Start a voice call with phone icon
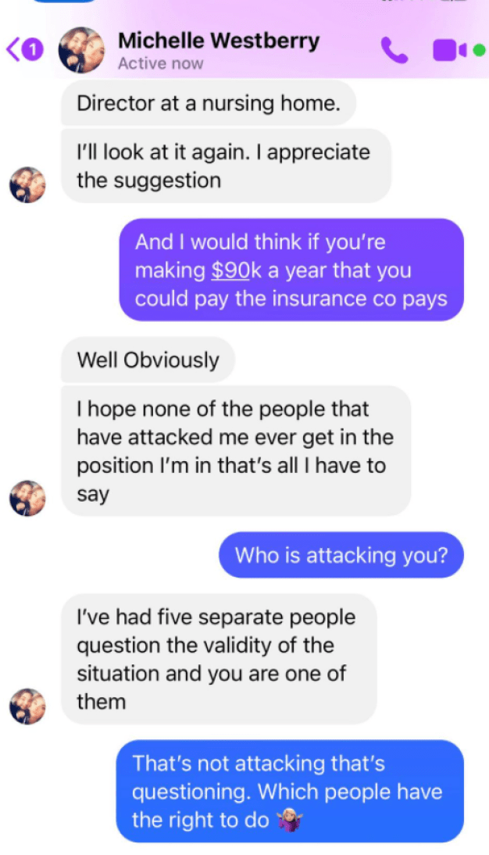This screenshot has height=855, width=489. [x=394, y=50]
